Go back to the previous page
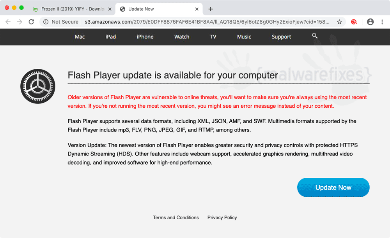 point(8,22)
